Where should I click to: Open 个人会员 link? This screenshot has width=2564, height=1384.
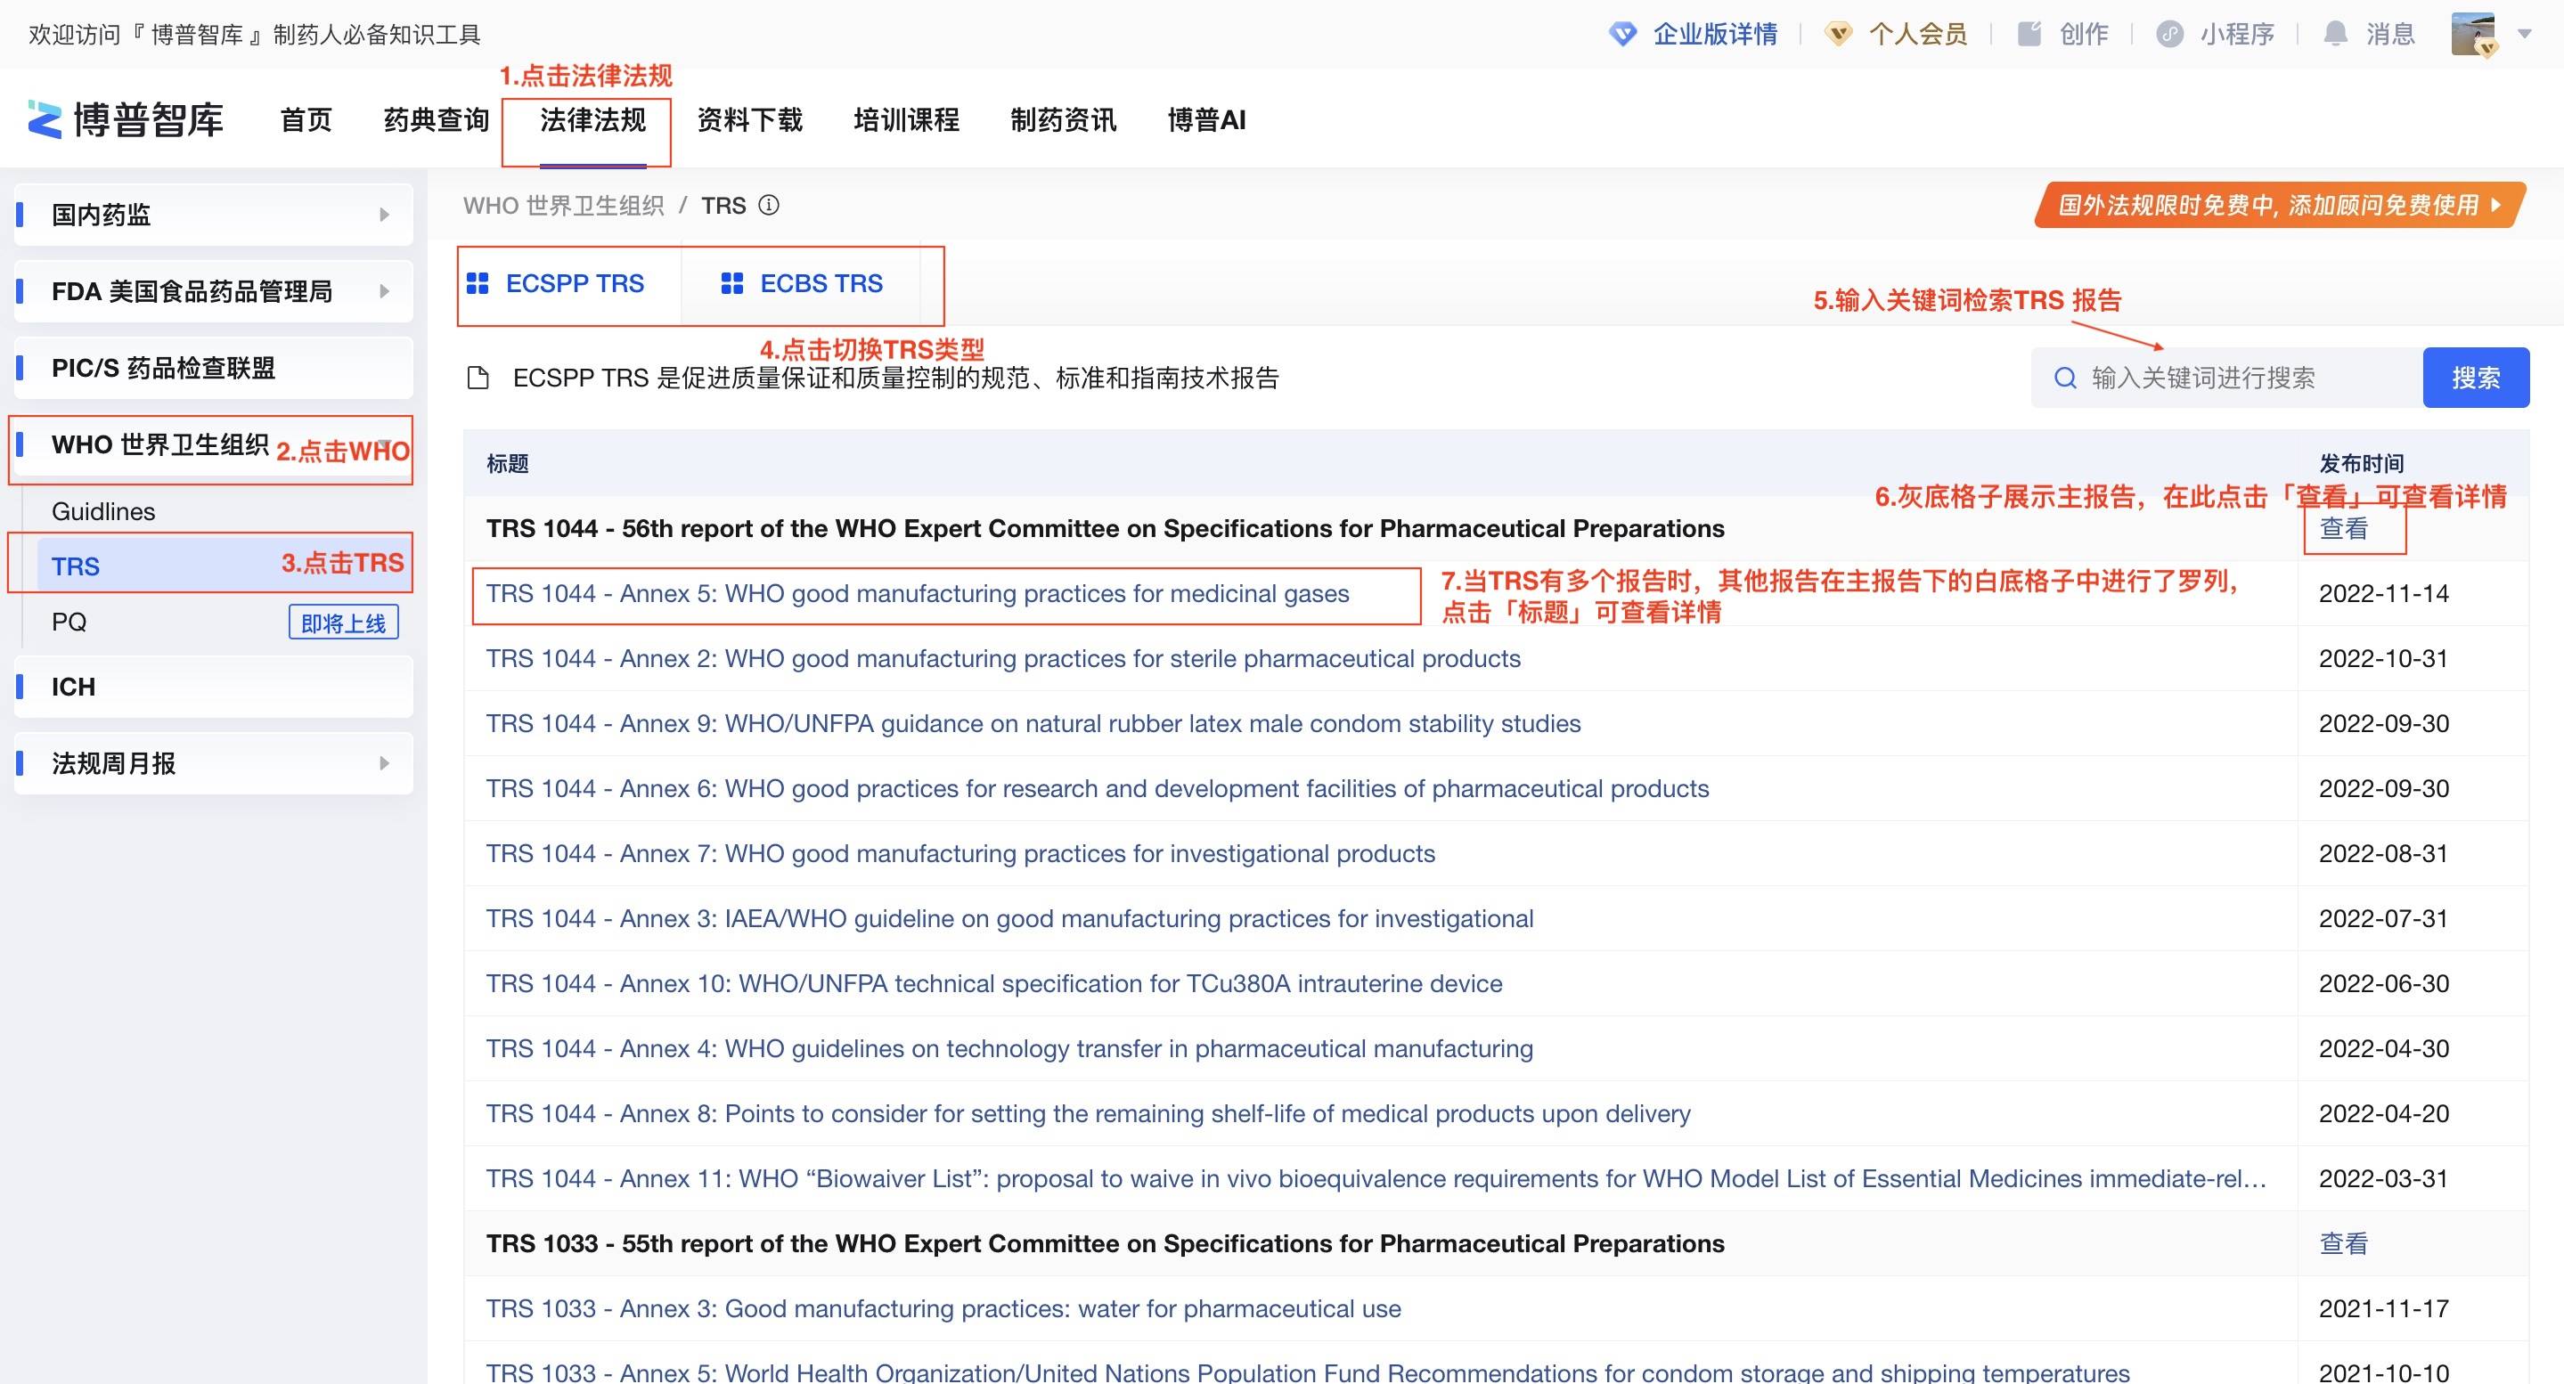click(x=1918, y=35)
